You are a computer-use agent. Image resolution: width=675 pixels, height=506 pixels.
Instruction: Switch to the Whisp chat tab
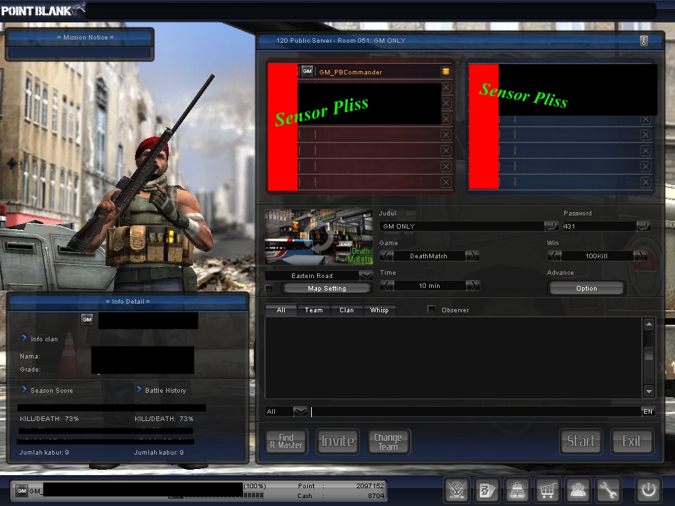click(x=379, y=310)
